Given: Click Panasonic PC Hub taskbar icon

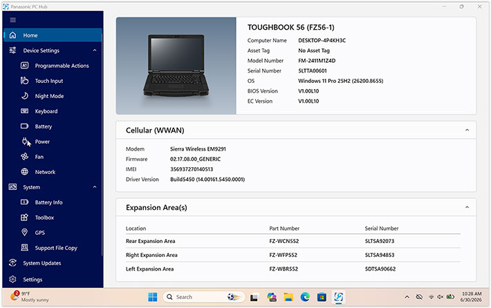Looking at the screenshot, I should pos(338,297).
